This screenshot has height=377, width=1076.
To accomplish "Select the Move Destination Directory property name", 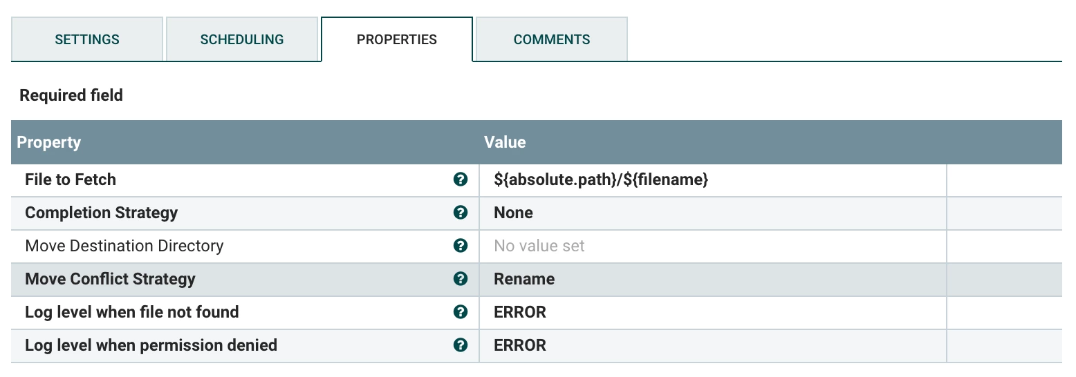I will (x=124, y=246).
